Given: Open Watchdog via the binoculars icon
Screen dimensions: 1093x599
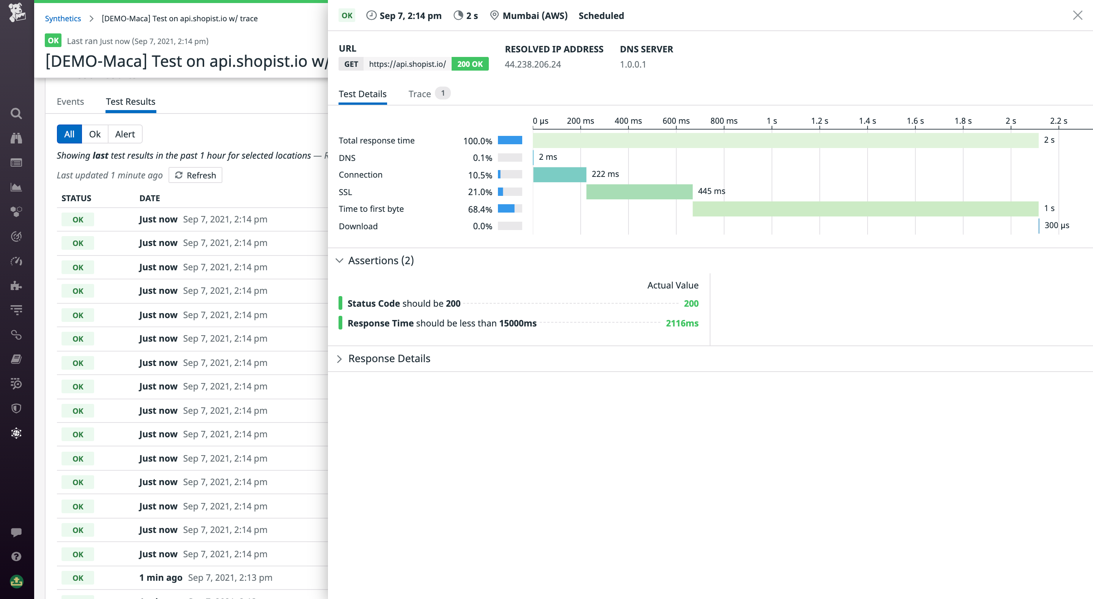Looking at the screenshot, I should click(x=16, y=138).
